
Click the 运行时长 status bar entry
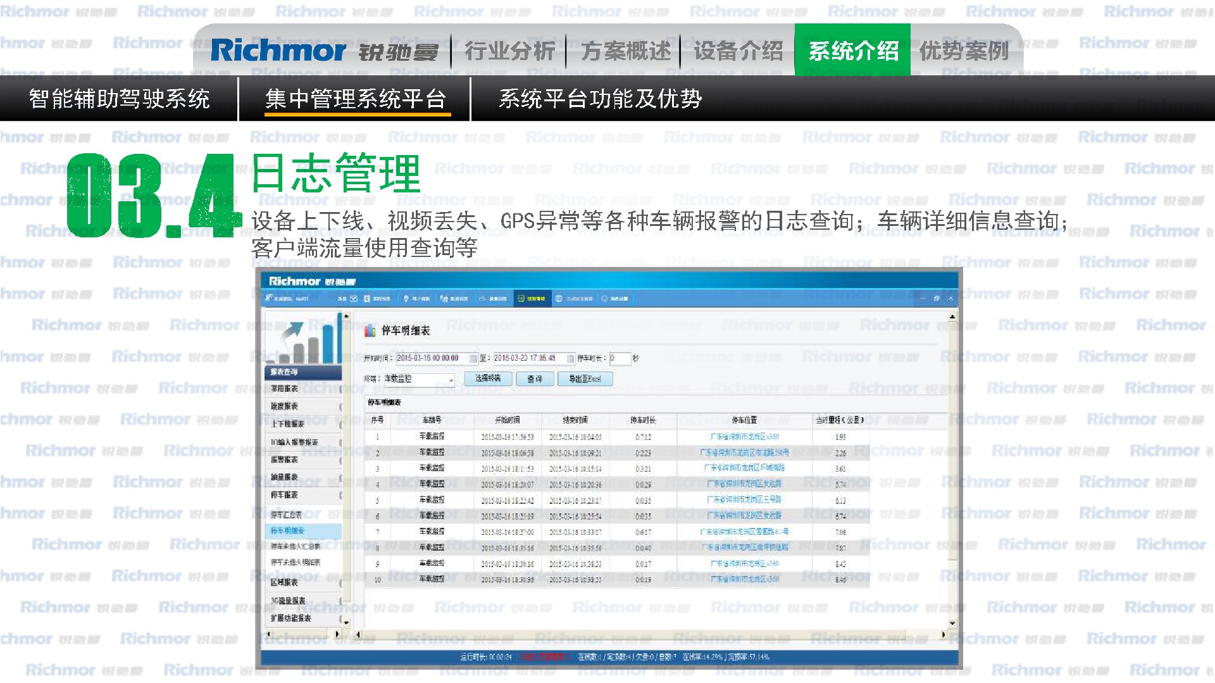486,657
